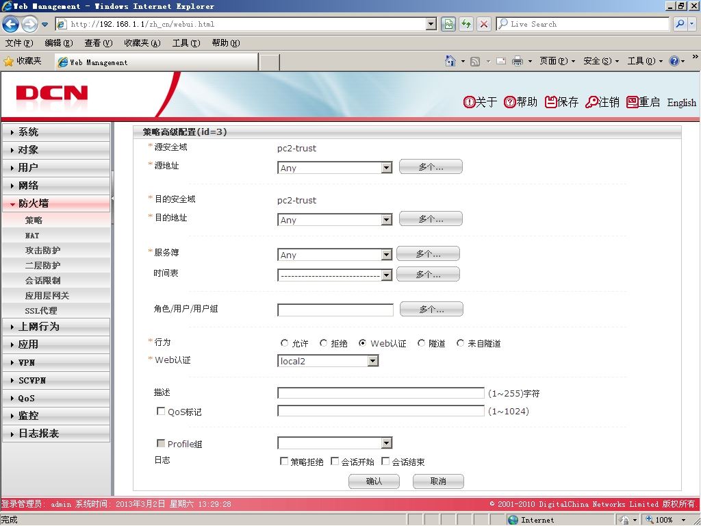Click the compatibility view icon in the address bar
Screen dimensions: 701x526
coord(448,24)
